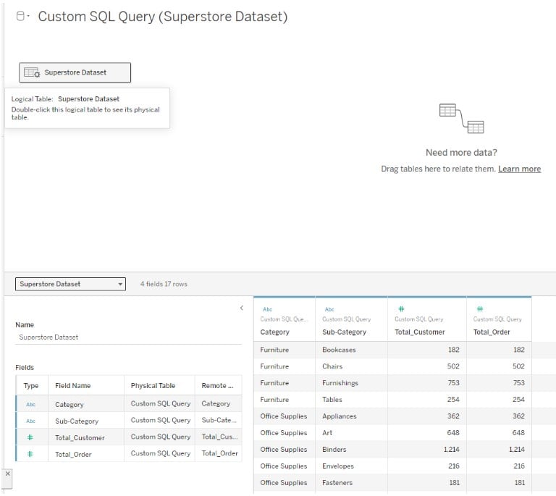Expand the Superstore Dataset table dropdown
The image size is (556, 496).
point(70,284)
